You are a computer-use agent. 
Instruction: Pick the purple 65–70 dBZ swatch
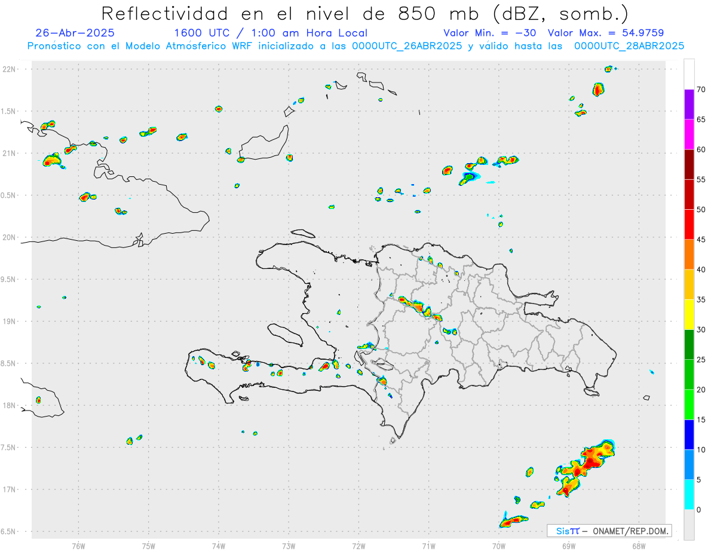[689, 105]
